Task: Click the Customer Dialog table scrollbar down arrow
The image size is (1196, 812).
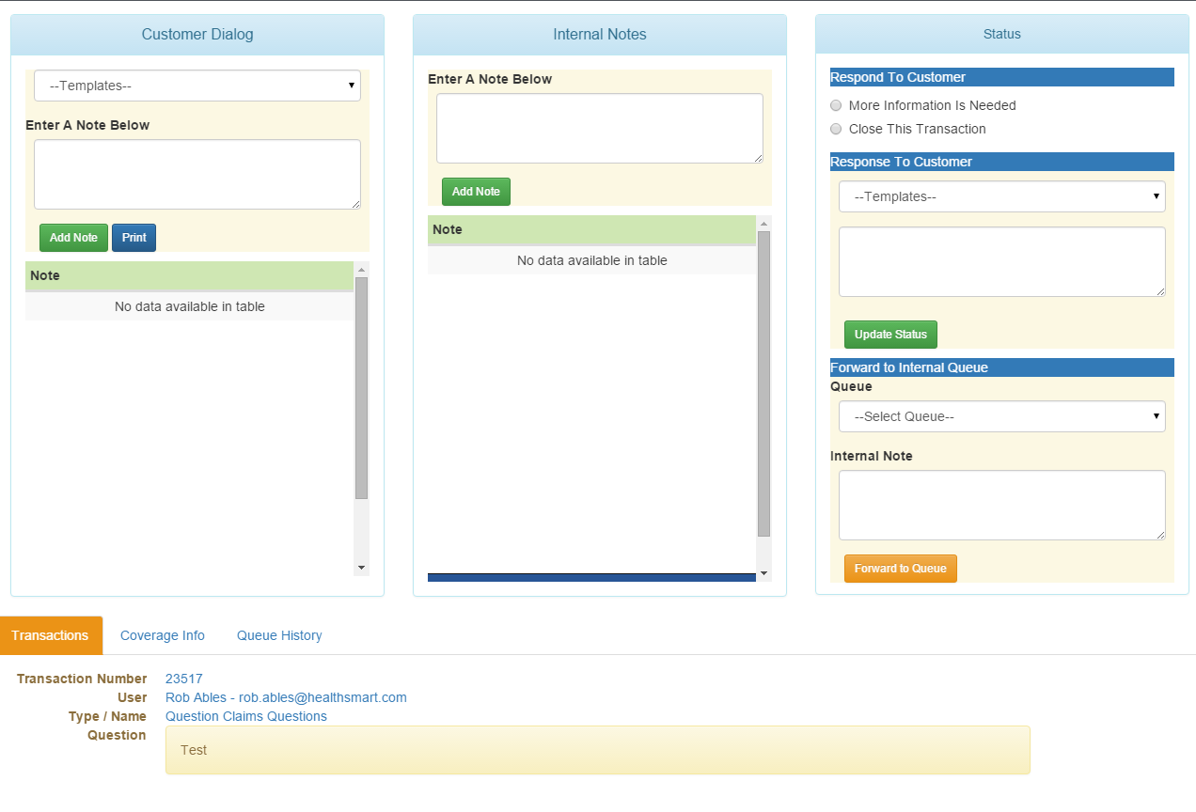Action: click(x=361, y=568)
